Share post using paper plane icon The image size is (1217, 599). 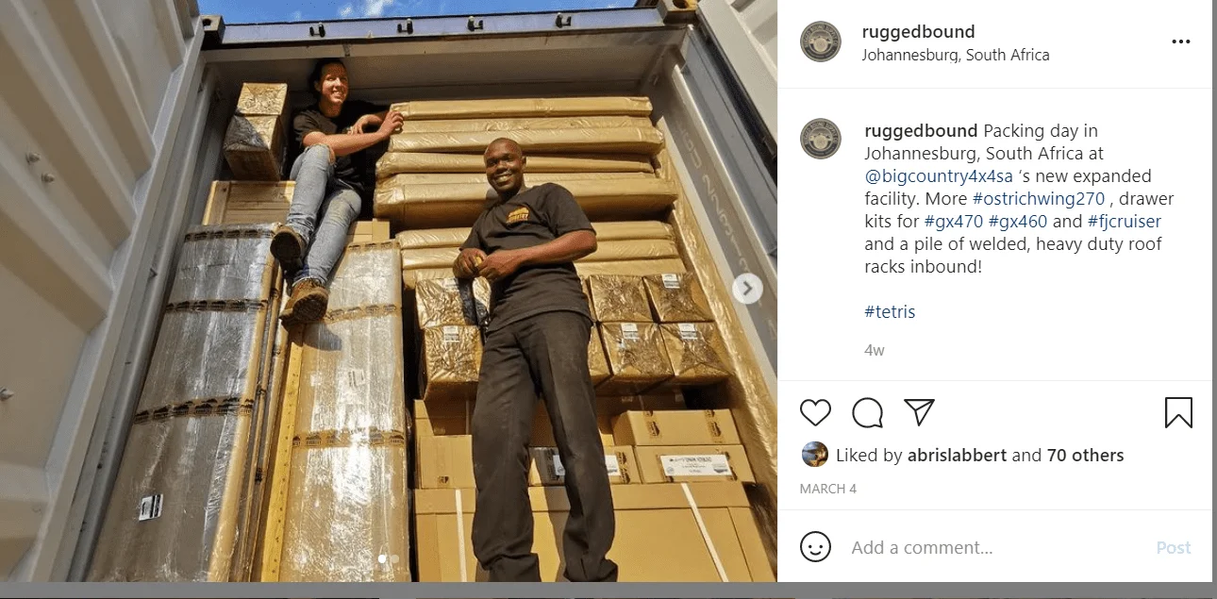(919, 411)
